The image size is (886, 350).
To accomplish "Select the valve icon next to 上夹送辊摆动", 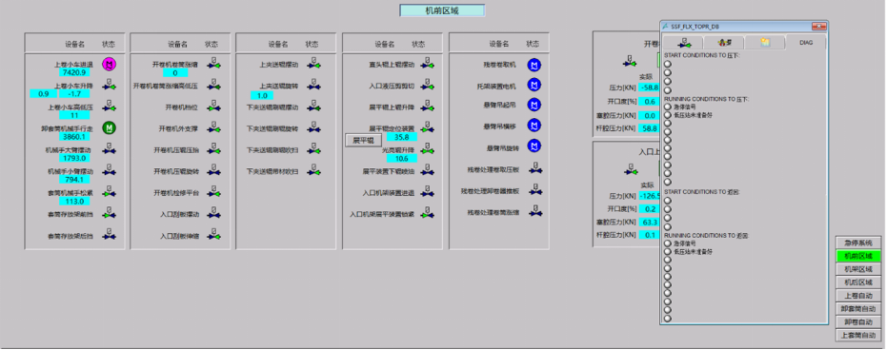I will (x=314, y=64).
